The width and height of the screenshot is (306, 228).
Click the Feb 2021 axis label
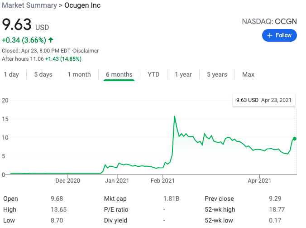163,181
